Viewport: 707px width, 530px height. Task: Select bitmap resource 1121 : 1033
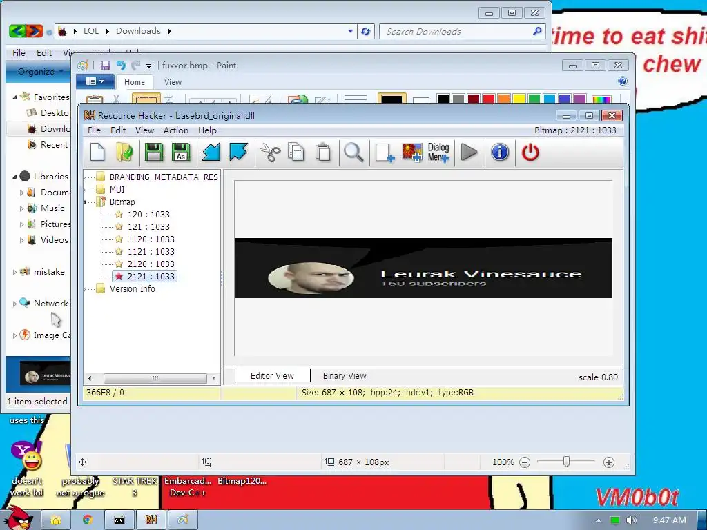tap(151, 251)
